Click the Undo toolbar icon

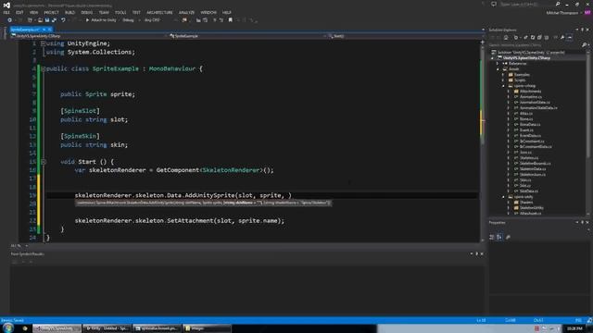point(63,20)
